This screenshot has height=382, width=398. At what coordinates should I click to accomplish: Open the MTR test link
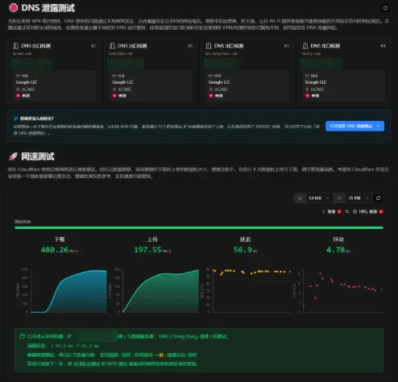[117, 363]
